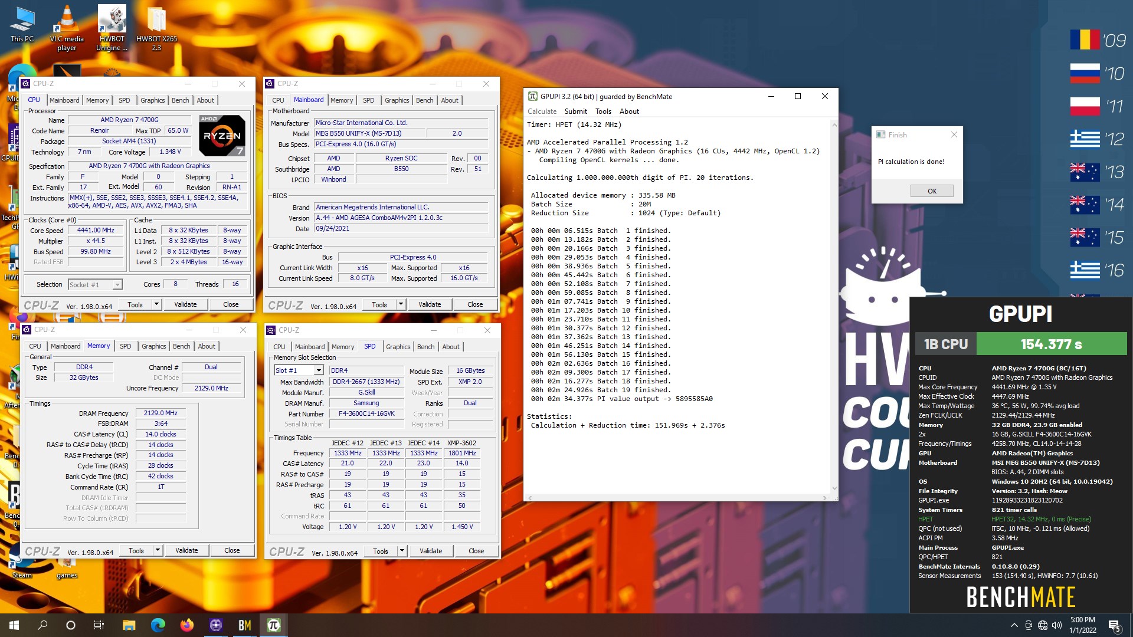The width and height of the screenshot is (1133, 637).
Task: Switch to GPUPI taskbar icon
Action: 274,625
